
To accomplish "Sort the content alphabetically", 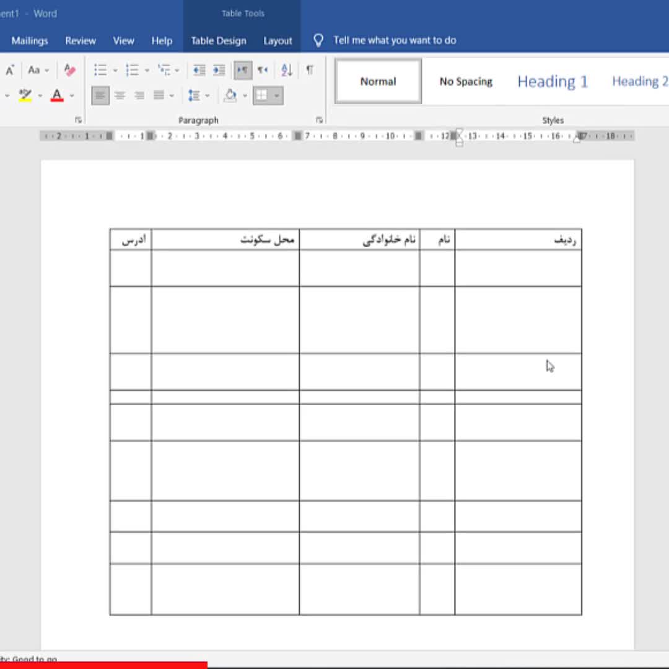I will (x=286, y=70).
